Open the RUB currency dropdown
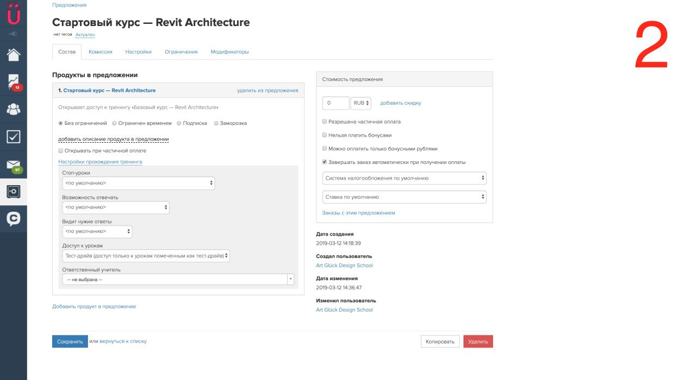The width and height of the screenshot is (696, 380). point(361,103)
